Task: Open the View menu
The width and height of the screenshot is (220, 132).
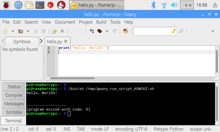Action: coord(46,22)
